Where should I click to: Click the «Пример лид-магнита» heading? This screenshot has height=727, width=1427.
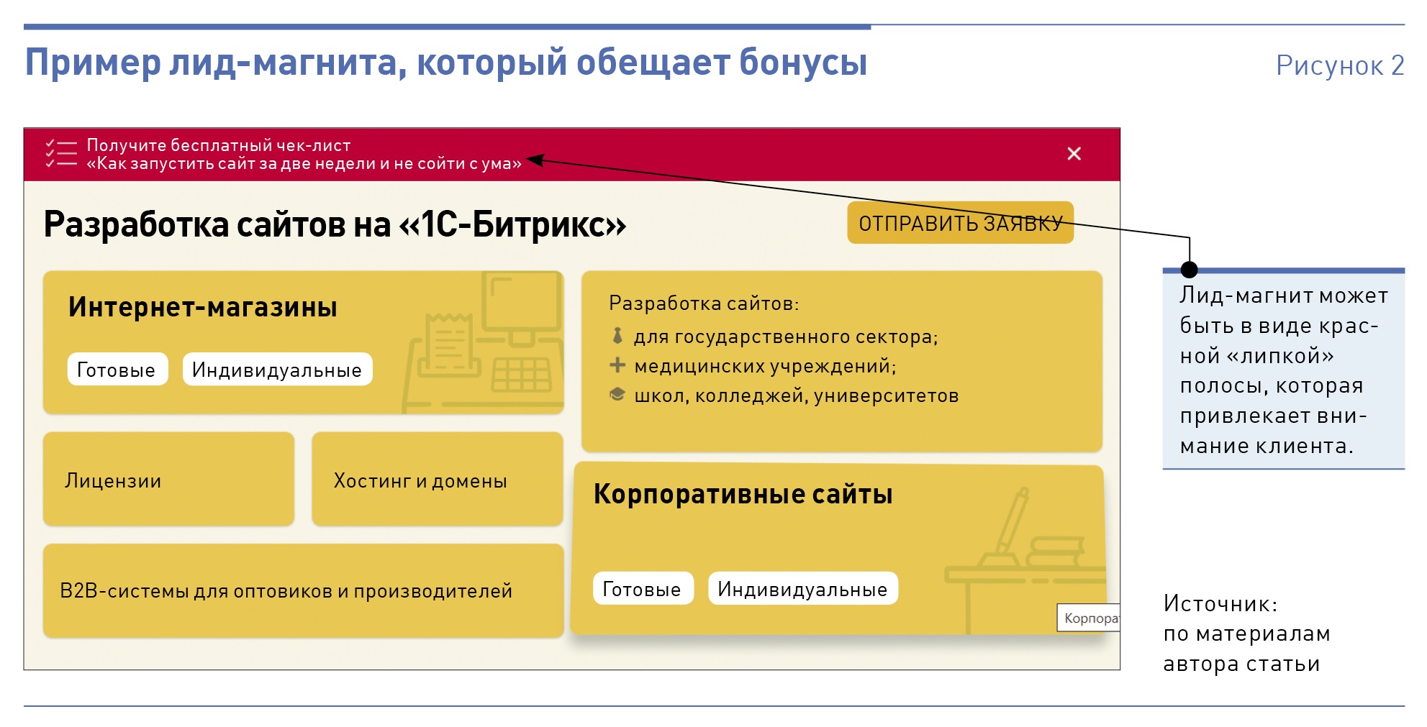[446, 63]
